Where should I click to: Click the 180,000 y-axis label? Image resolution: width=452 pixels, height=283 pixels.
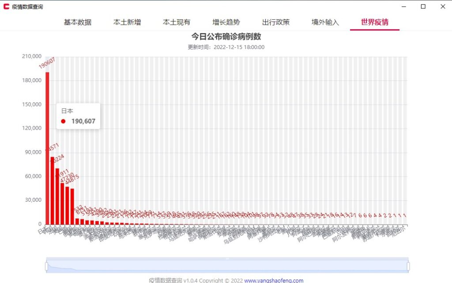tap(32, 80)
